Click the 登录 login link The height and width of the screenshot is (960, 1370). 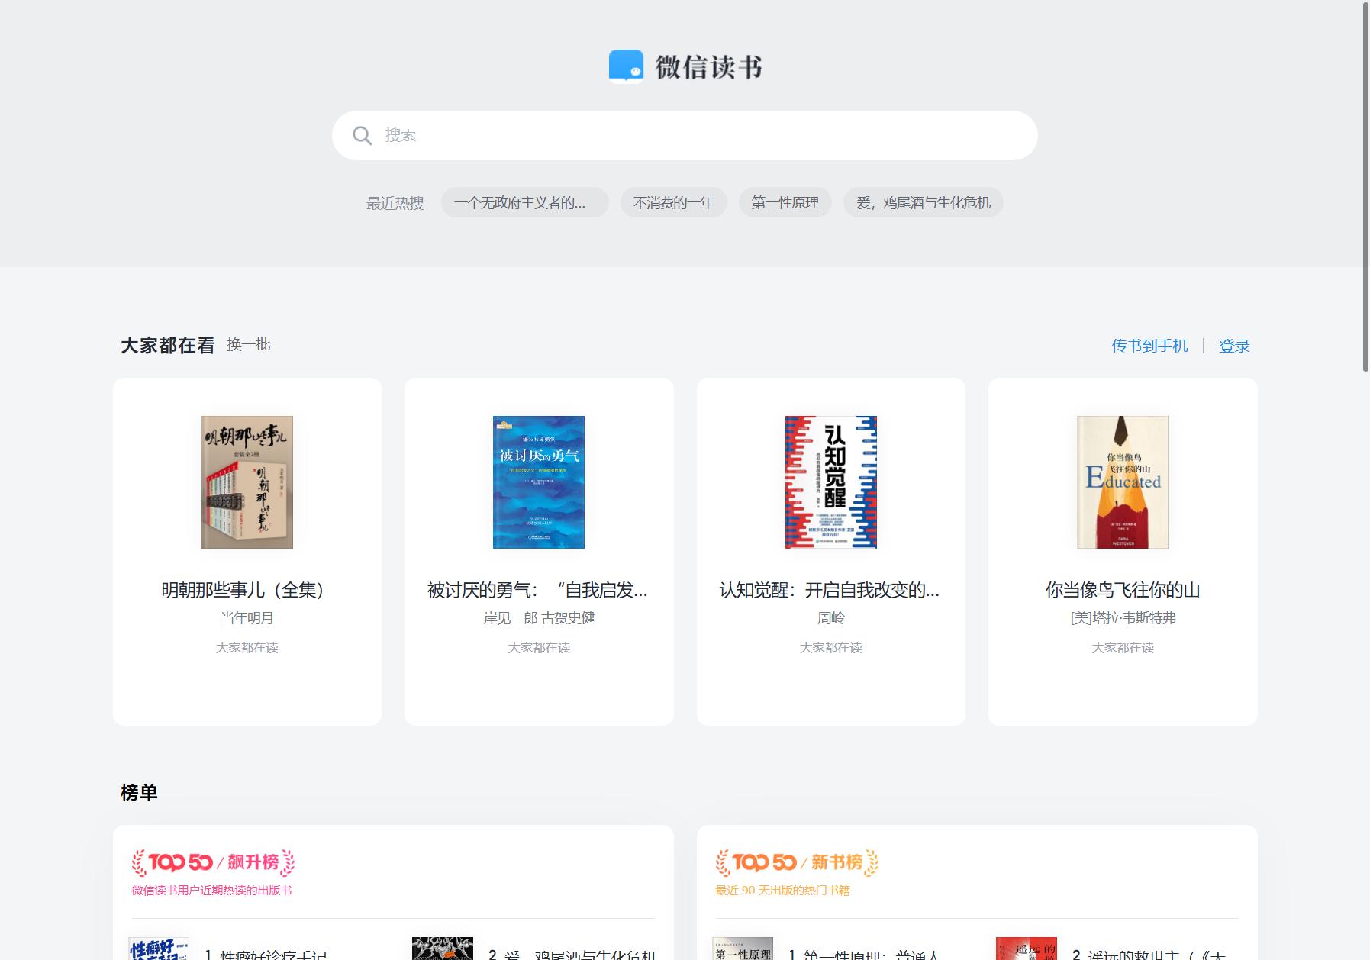1234,346
